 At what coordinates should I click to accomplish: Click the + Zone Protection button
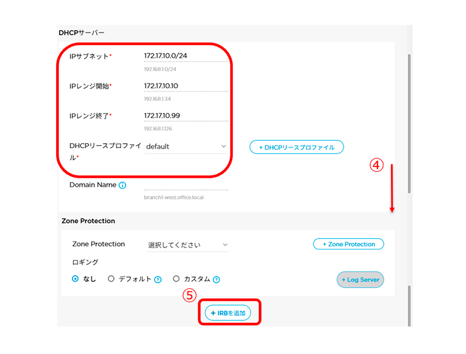[348, 244]
